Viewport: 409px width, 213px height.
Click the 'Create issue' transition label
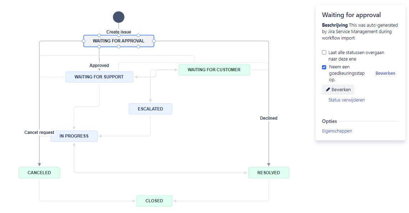point(119,32)
